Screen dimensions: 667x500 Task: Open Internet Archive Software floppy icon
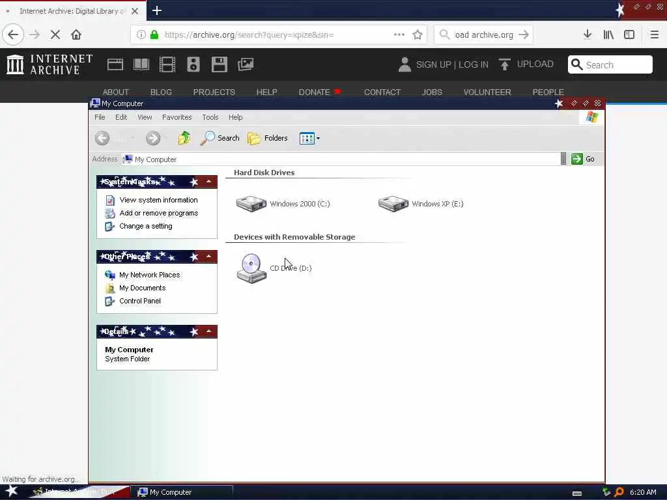(x=220, y=64)
